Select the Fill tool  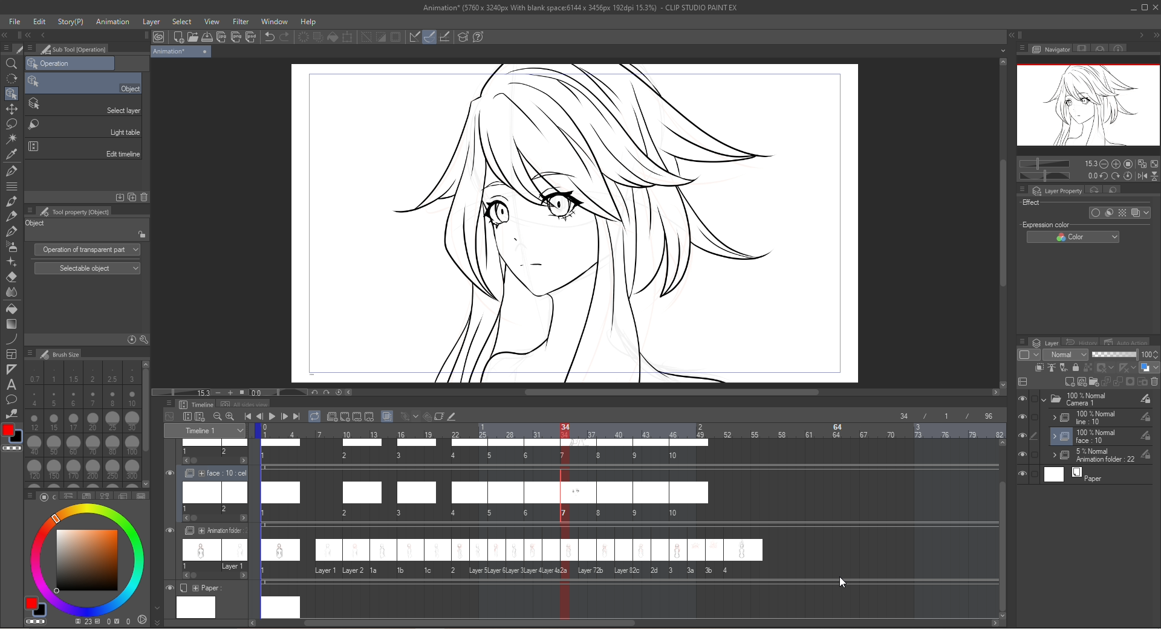point(11,309)
